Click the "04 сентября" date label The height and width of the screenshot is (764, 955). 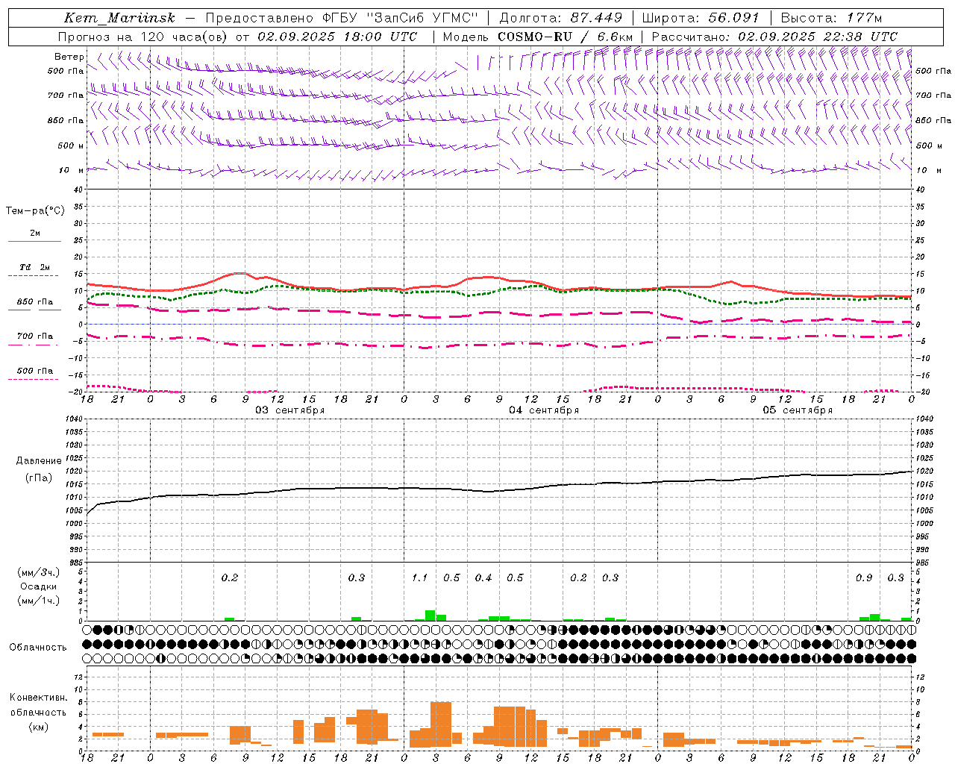tap(544, 410)
